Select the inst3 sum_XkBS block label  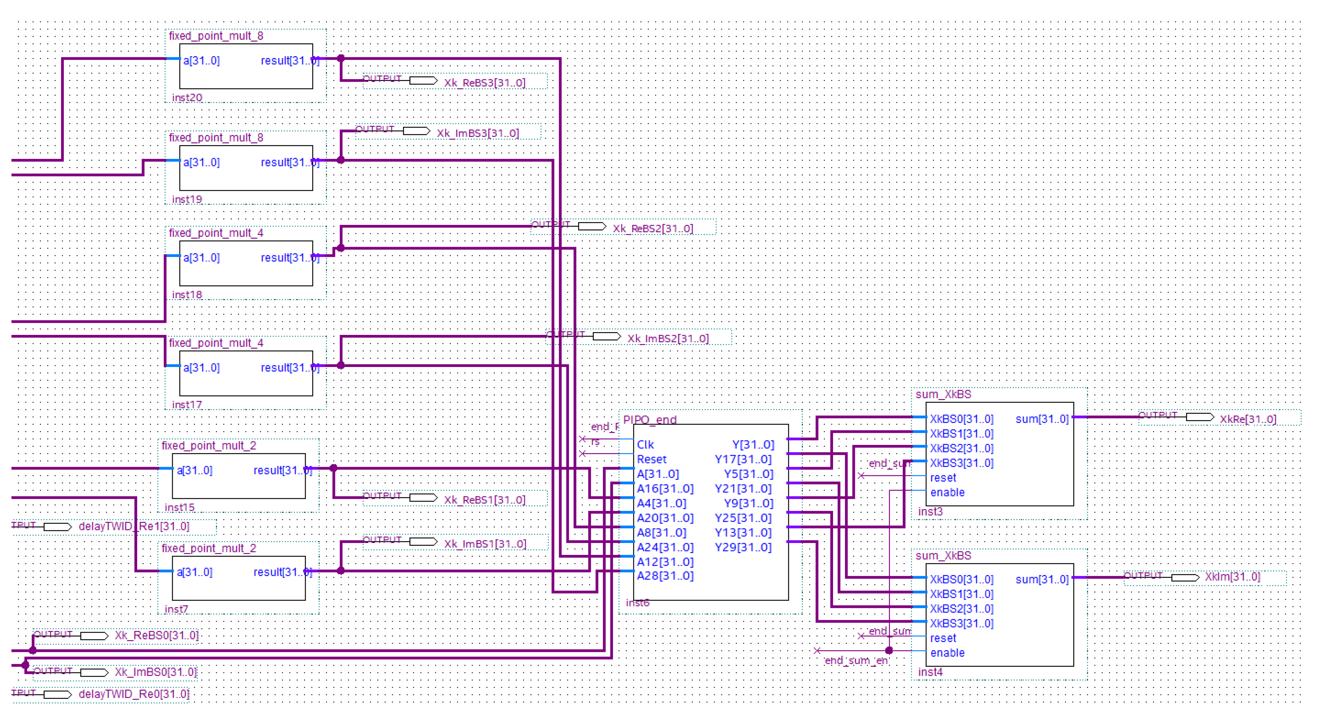click(943, 394)
